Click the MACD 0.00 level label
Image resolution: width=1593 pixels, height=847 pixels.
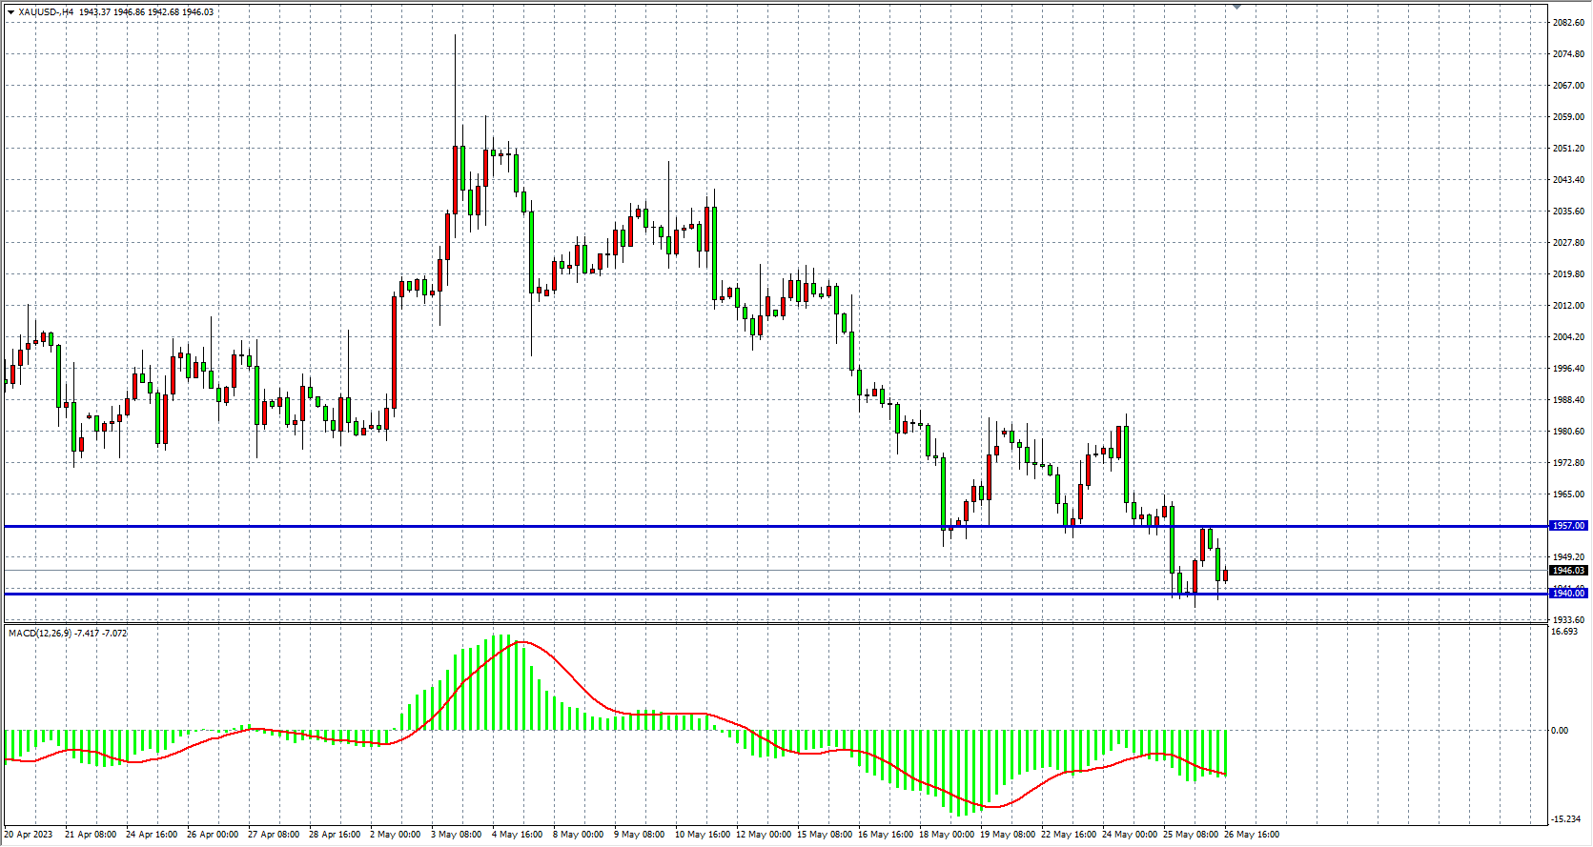[1560, 731]
